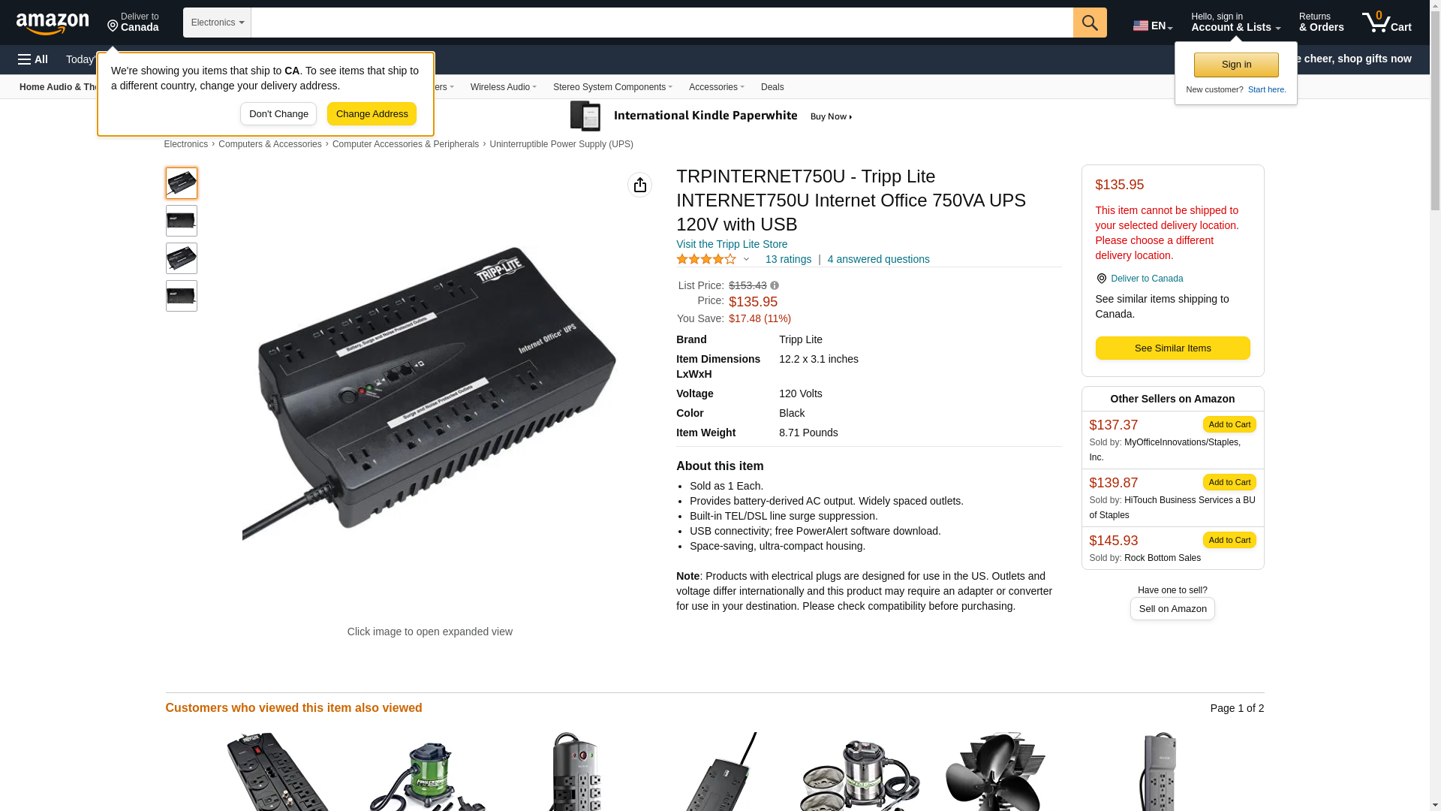Open the 4 answered questions link
1441x811 pixels.
coord(878,259)
